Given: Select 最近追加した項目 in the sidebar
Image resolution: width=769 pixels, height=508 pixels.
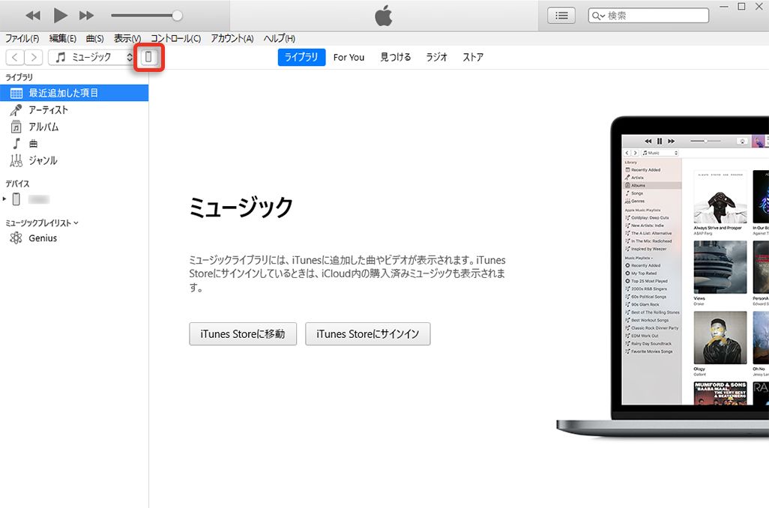Looking at the screenshot, I should 74,93.
